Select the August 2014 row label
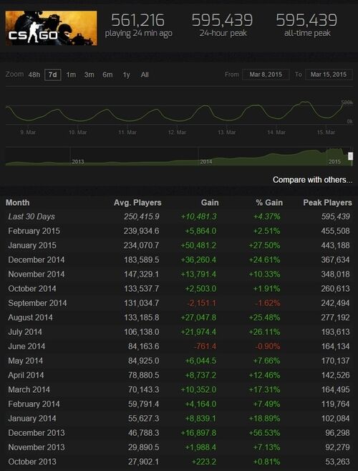Viewport: 358px width, 471px height. point(30,318)
